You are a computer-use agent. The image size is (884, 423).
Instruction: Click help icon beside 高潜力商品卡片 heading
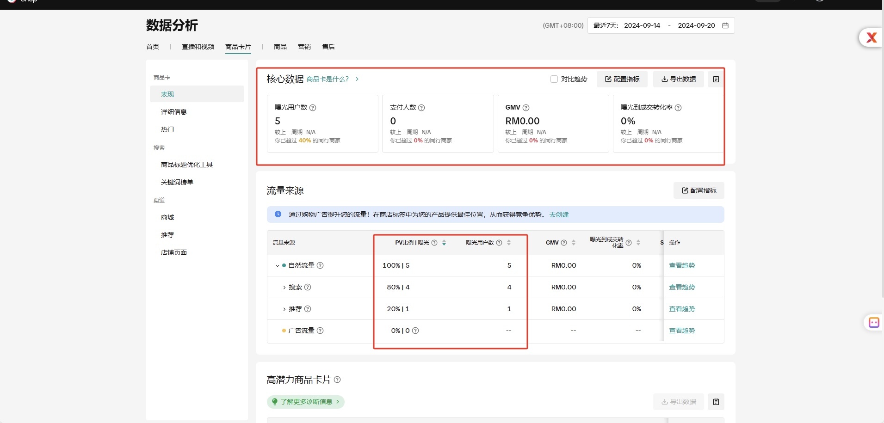[337, 380]
